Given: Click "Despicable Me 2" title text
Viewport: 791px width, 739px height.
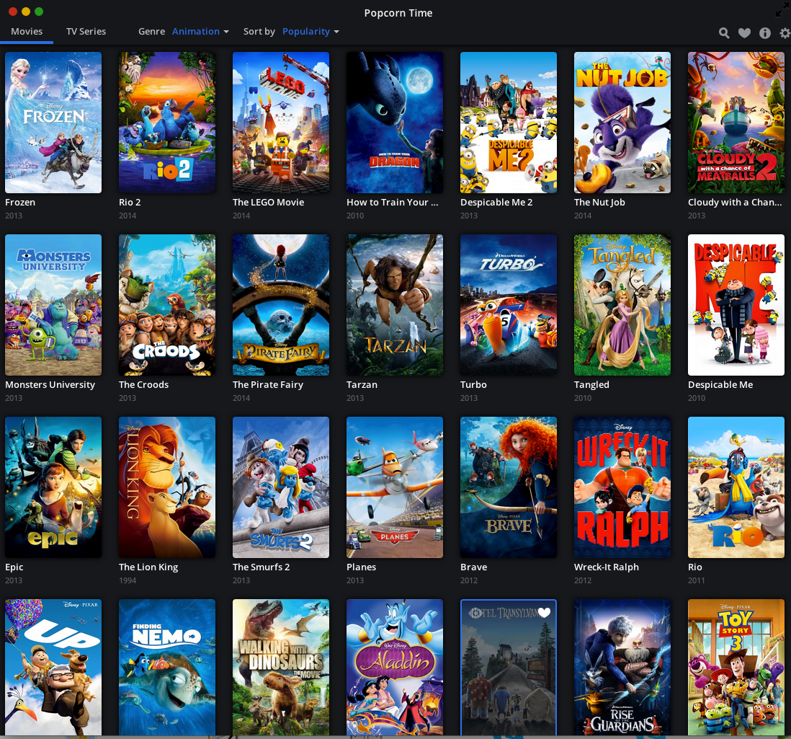Looking at the screenshot, I should [x=496, y=203].
